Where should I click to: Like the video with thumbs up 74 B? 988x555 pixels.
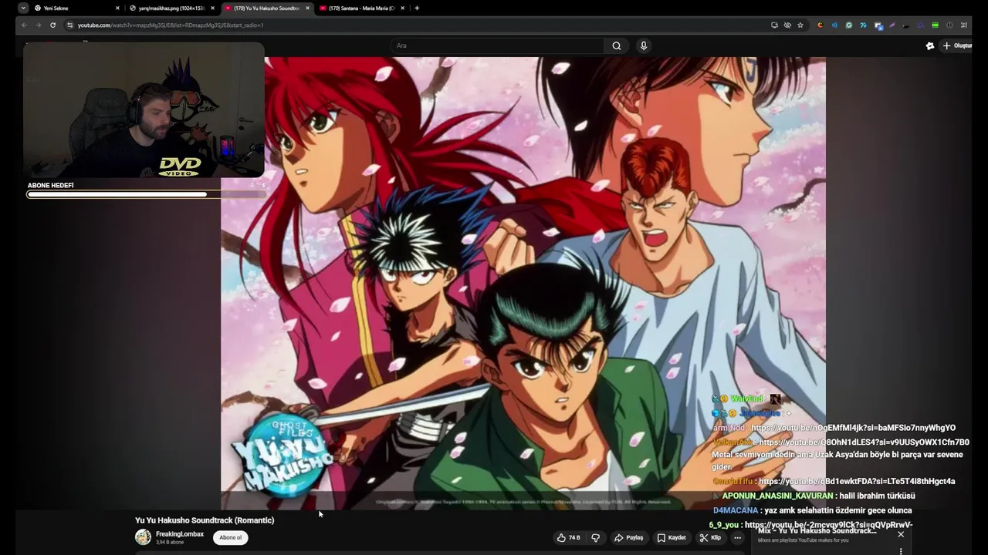(568, 537)
